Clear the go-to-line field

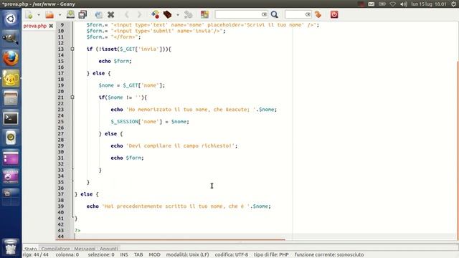click(x=308, y=14)
